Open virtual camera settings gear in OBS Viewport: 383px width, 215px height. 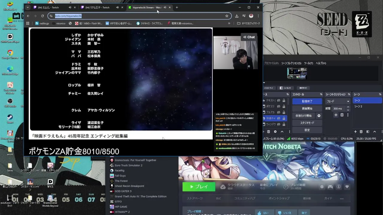point(319,116)
